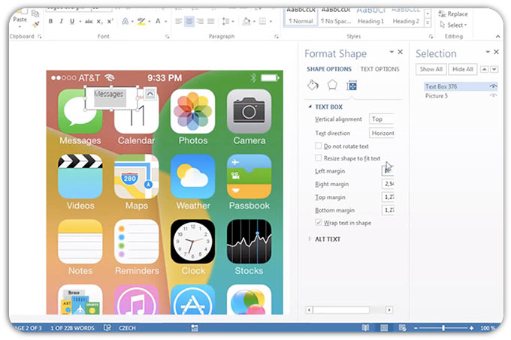Click the zoom slider handle
This screenshot has height=340, width=511.
pos(443,328)
